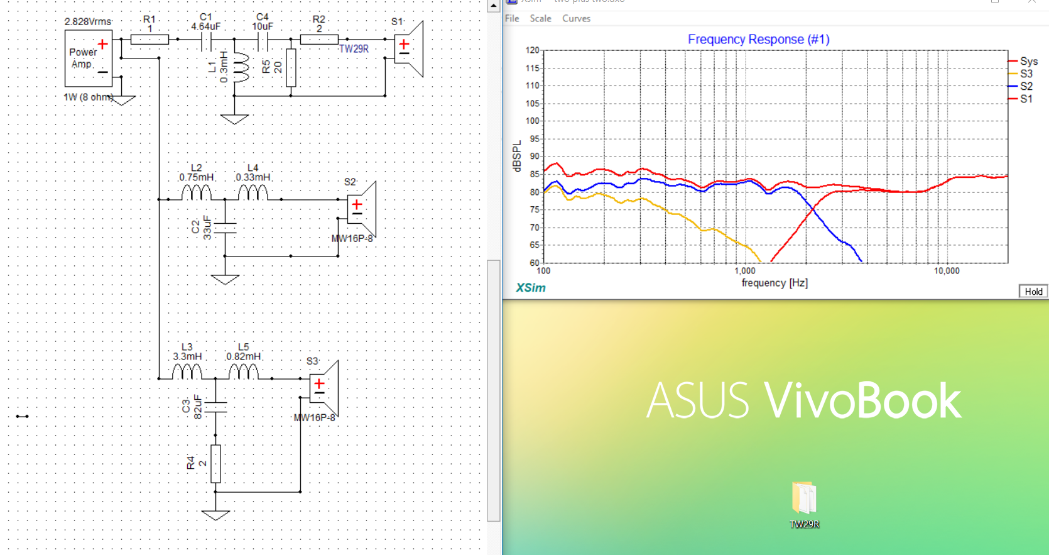Select inductor L2 0.75mH
1049x555 pixels.
pos(197,192)
